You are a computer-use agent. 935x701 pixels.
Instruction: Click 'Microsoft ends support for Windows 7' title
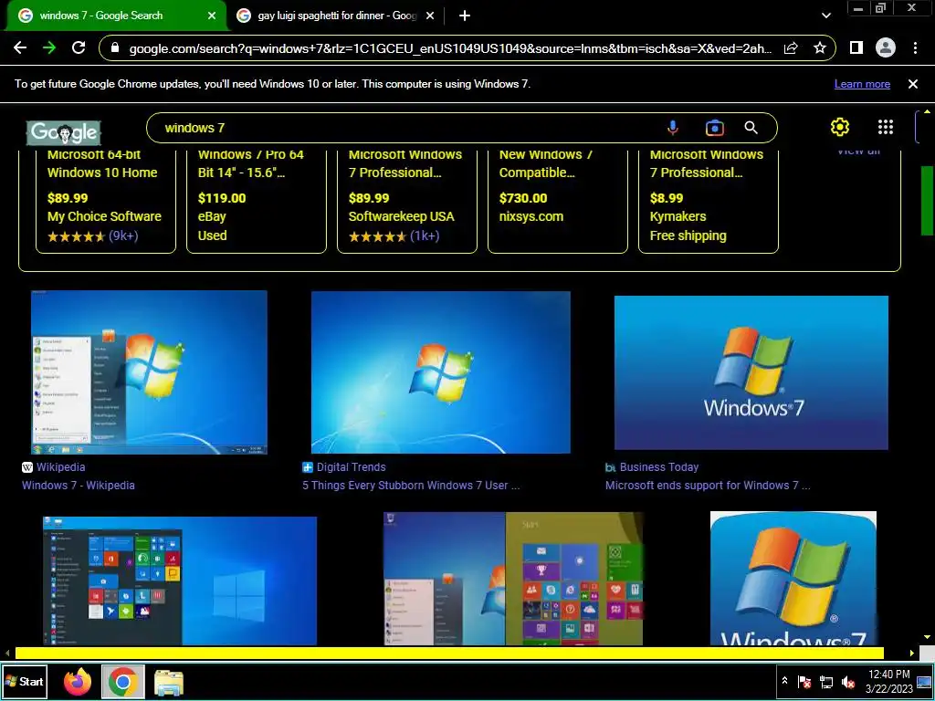[708, 486]
